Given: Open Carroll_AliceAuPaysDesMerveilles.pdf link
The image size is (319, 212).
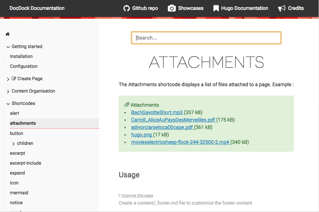Looking at the screenshot, I should pos(173,120).
